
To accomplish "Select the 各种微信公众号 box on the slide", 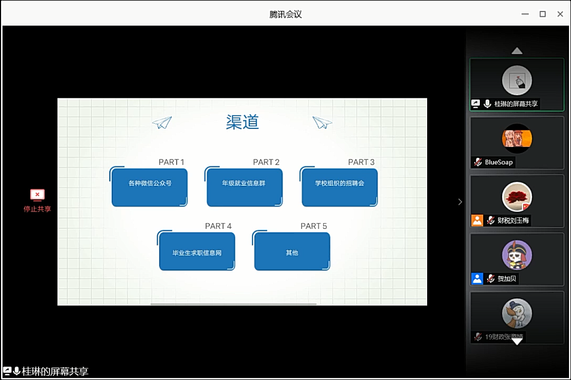I will click(x=150, y=187).
